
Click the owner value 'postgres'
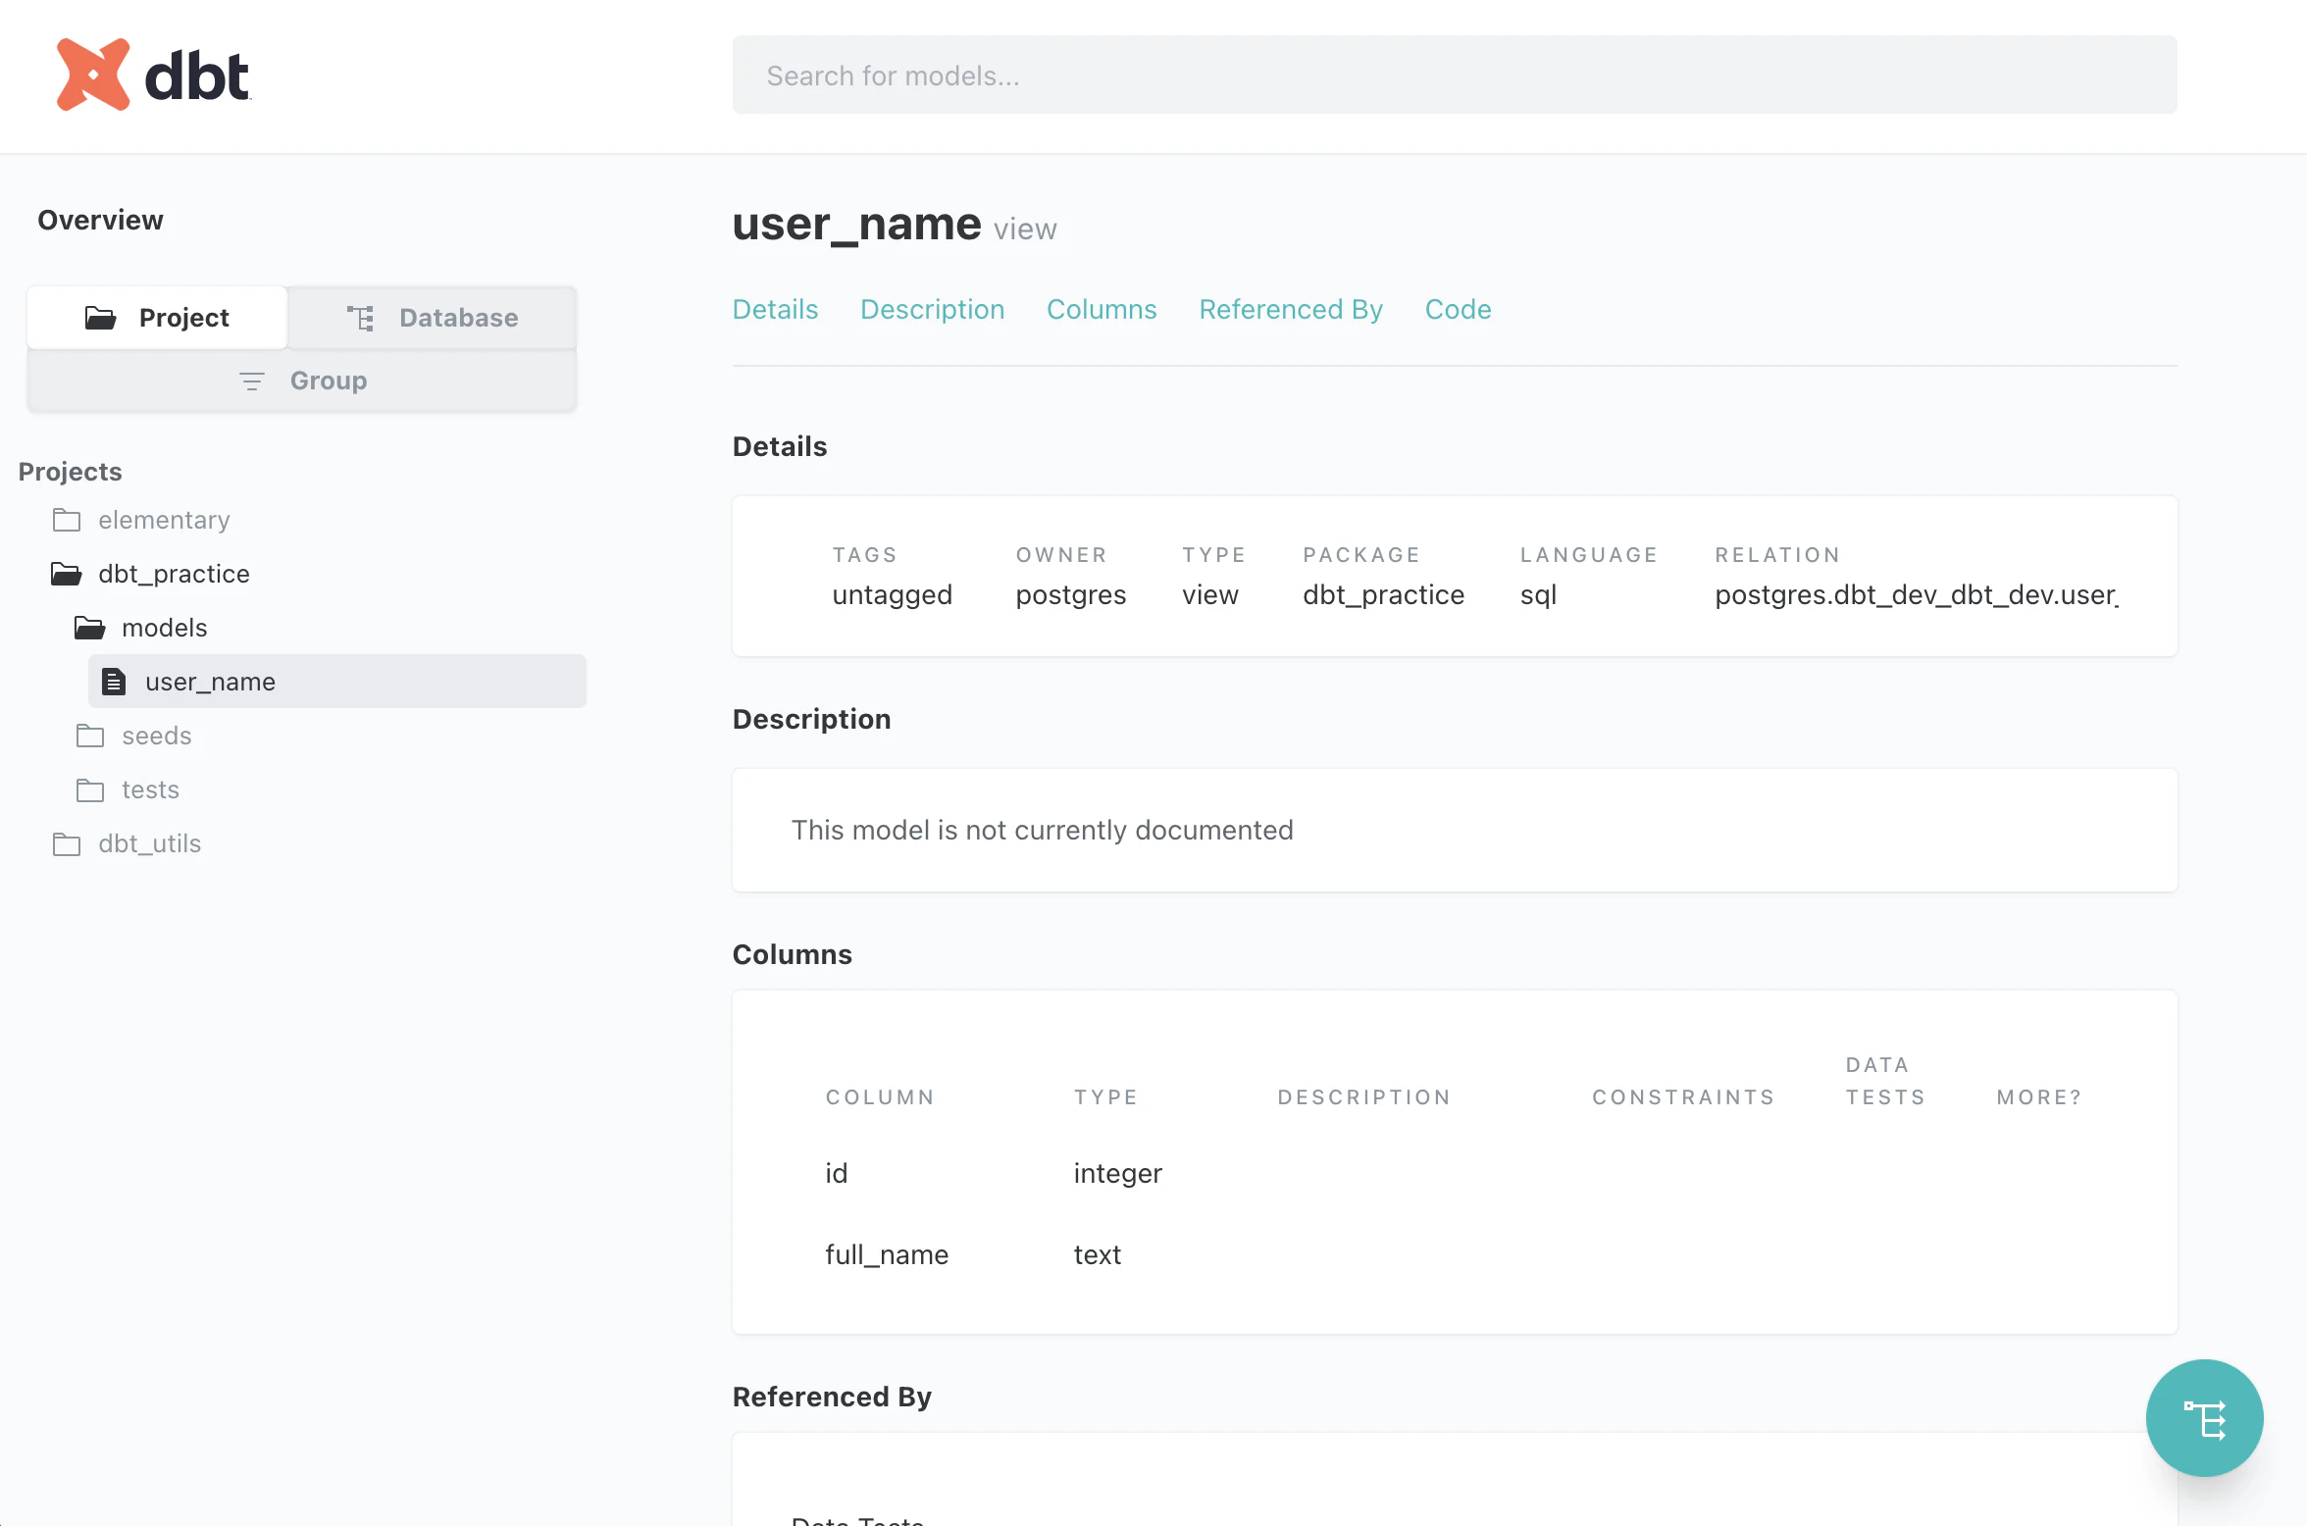click(1070, 594)
